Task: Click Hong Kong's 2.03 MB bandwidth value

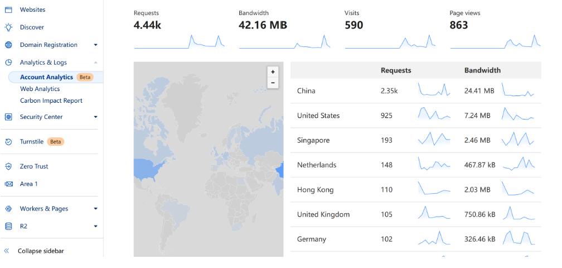Action: pyautogui.click(x=477, y=190)
